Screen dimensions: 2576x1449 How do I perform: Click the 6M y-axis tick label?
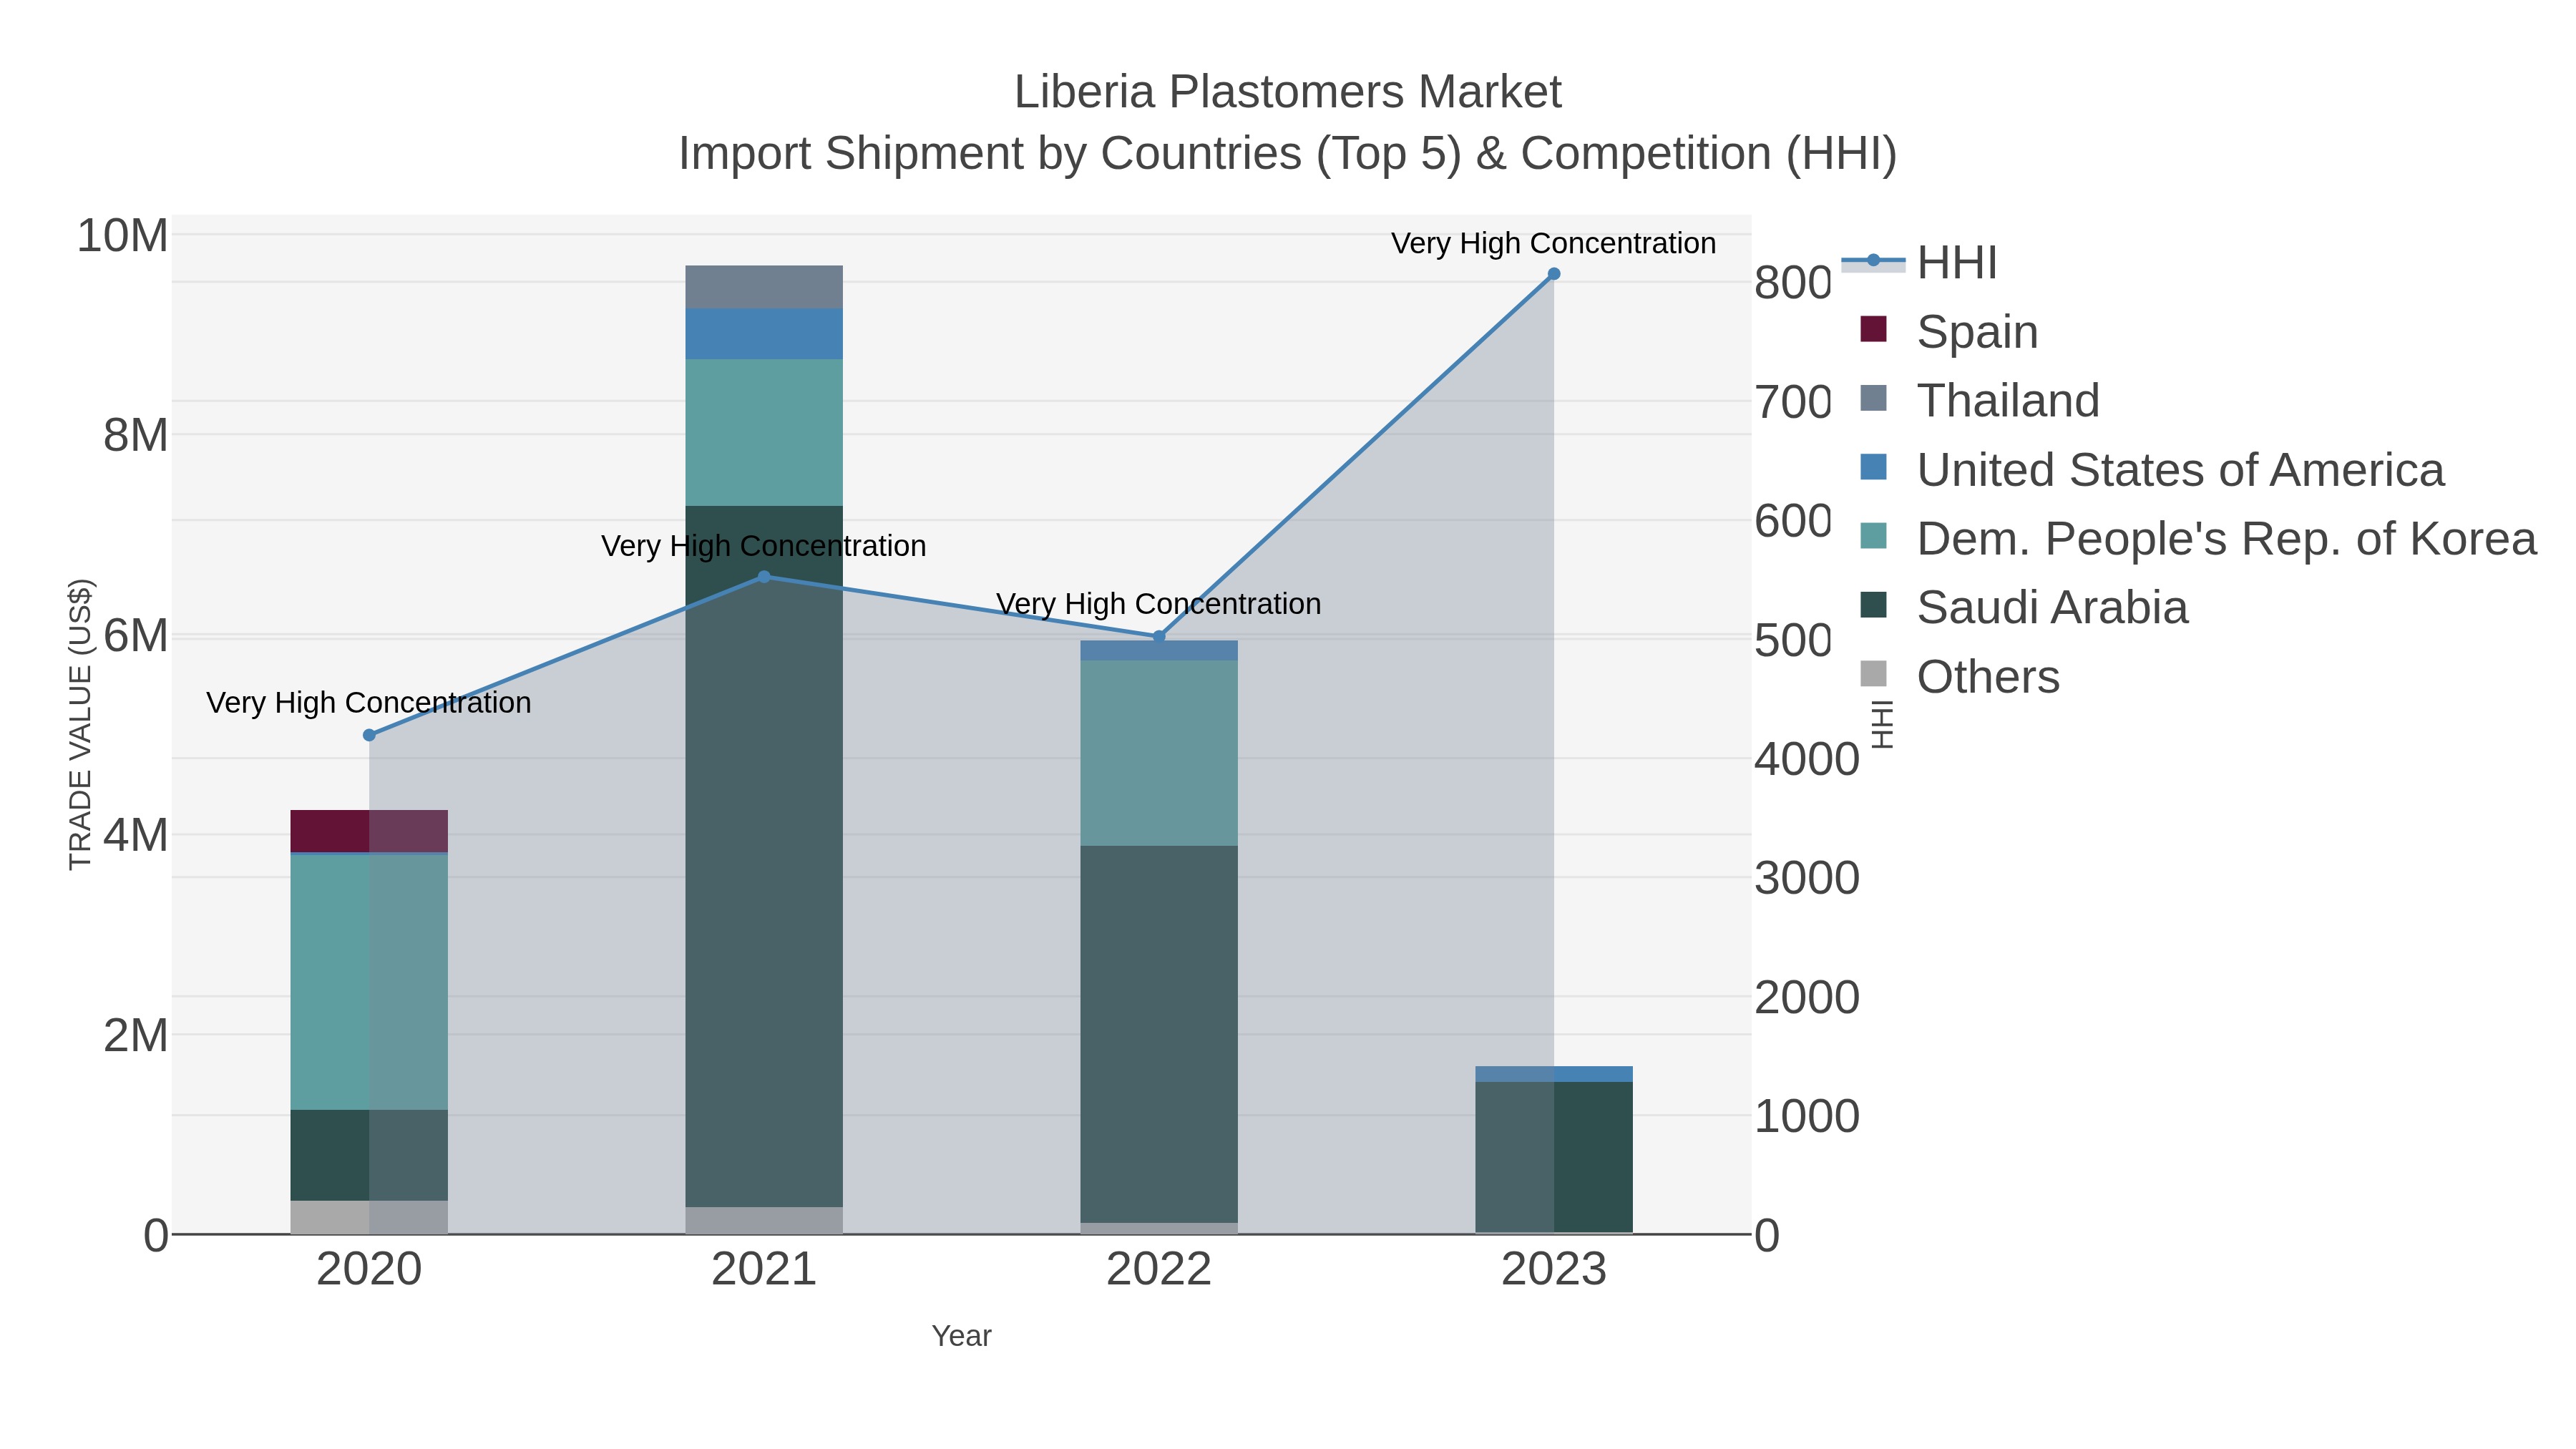[x=136, y=636]
